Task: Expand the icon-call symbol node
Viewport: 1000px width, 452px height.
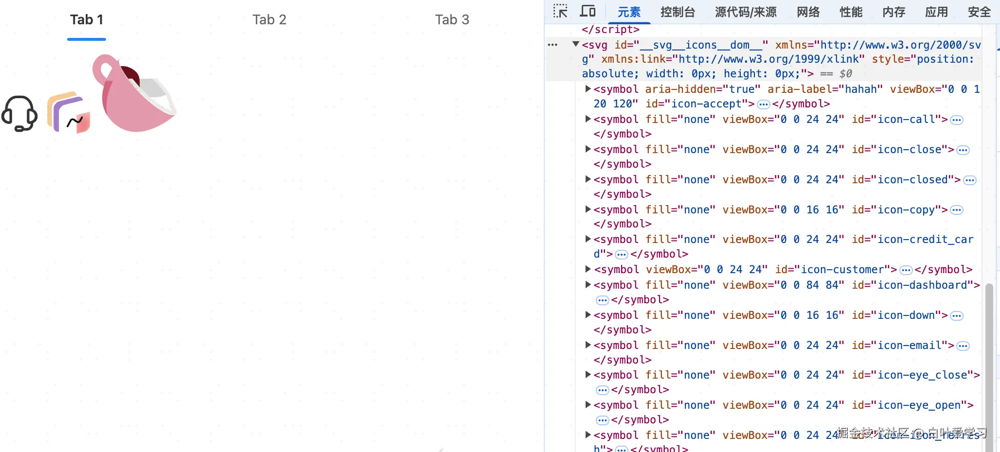Action: click(x=587, y=120)
